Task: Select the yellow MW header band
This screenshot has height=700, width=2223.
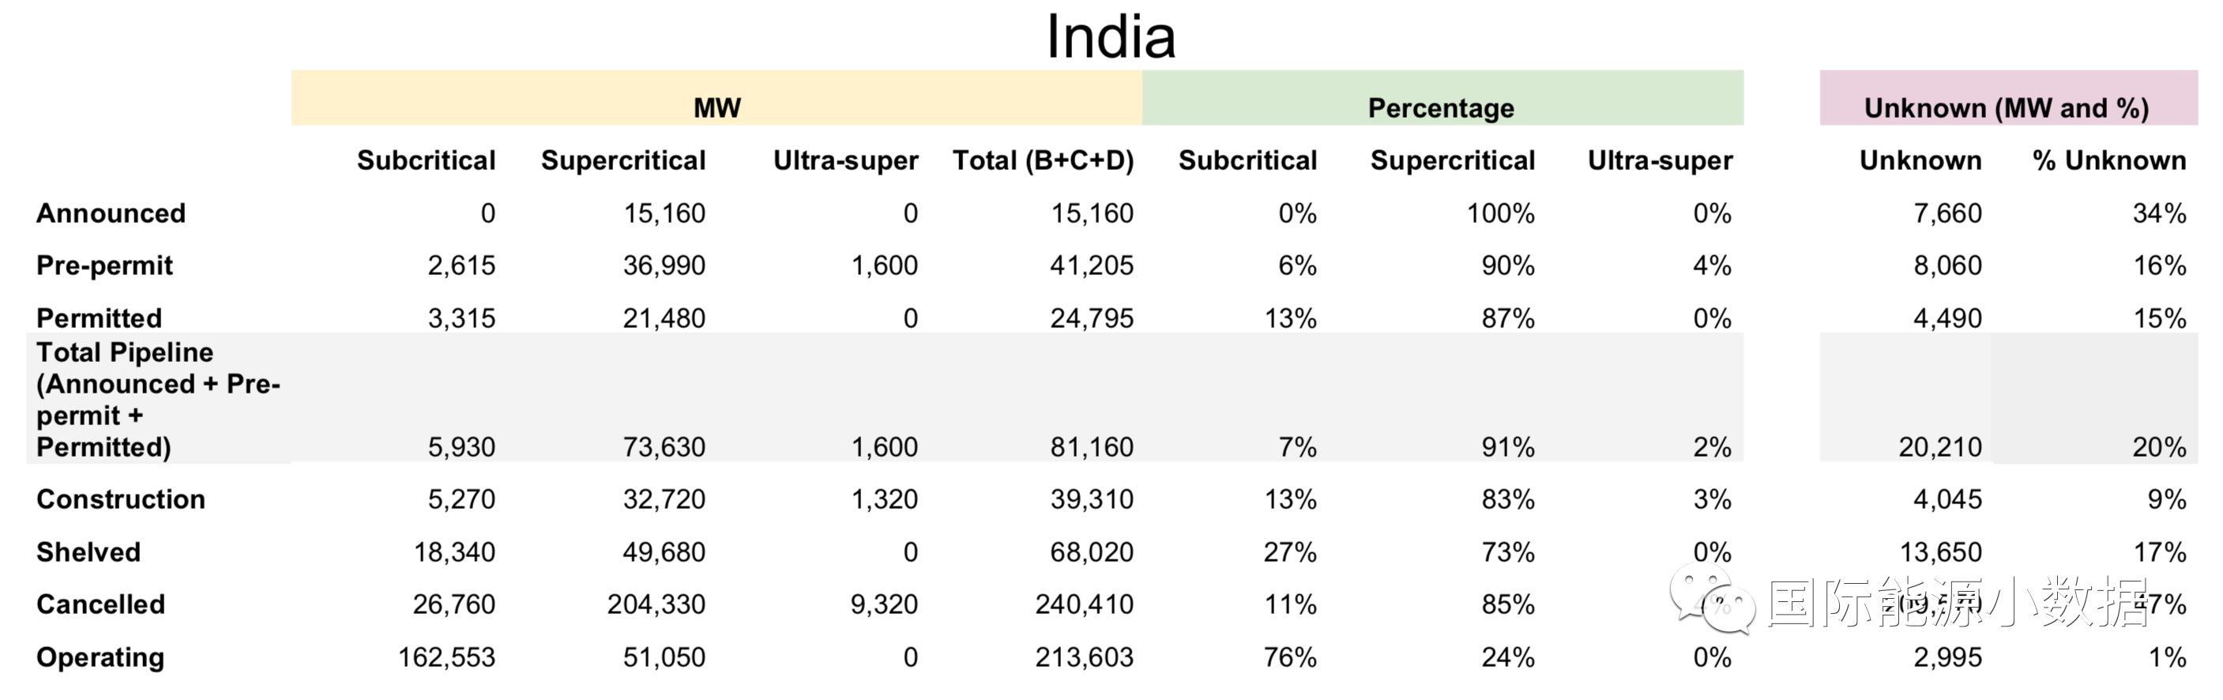Action: [717, 100]
